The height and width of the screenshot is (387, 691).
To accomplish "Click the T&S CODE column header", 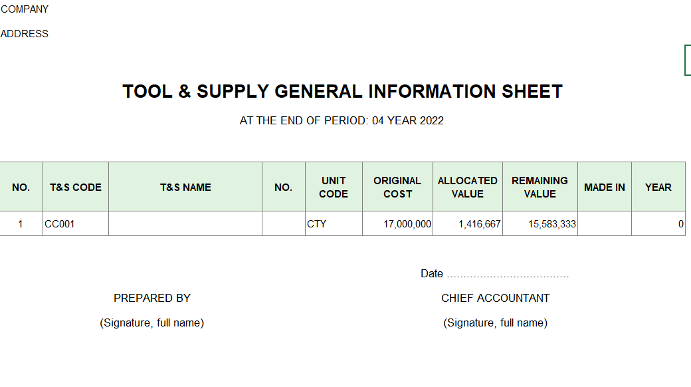I will pos(76,187).
